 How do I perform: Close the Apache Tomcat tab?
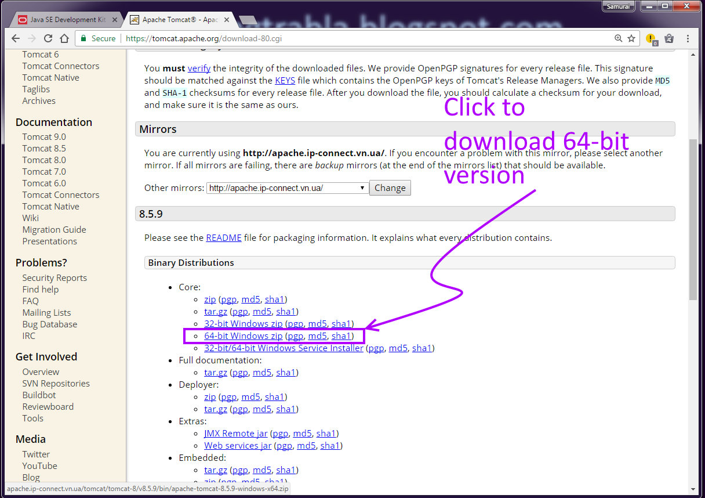coord(226,20)
